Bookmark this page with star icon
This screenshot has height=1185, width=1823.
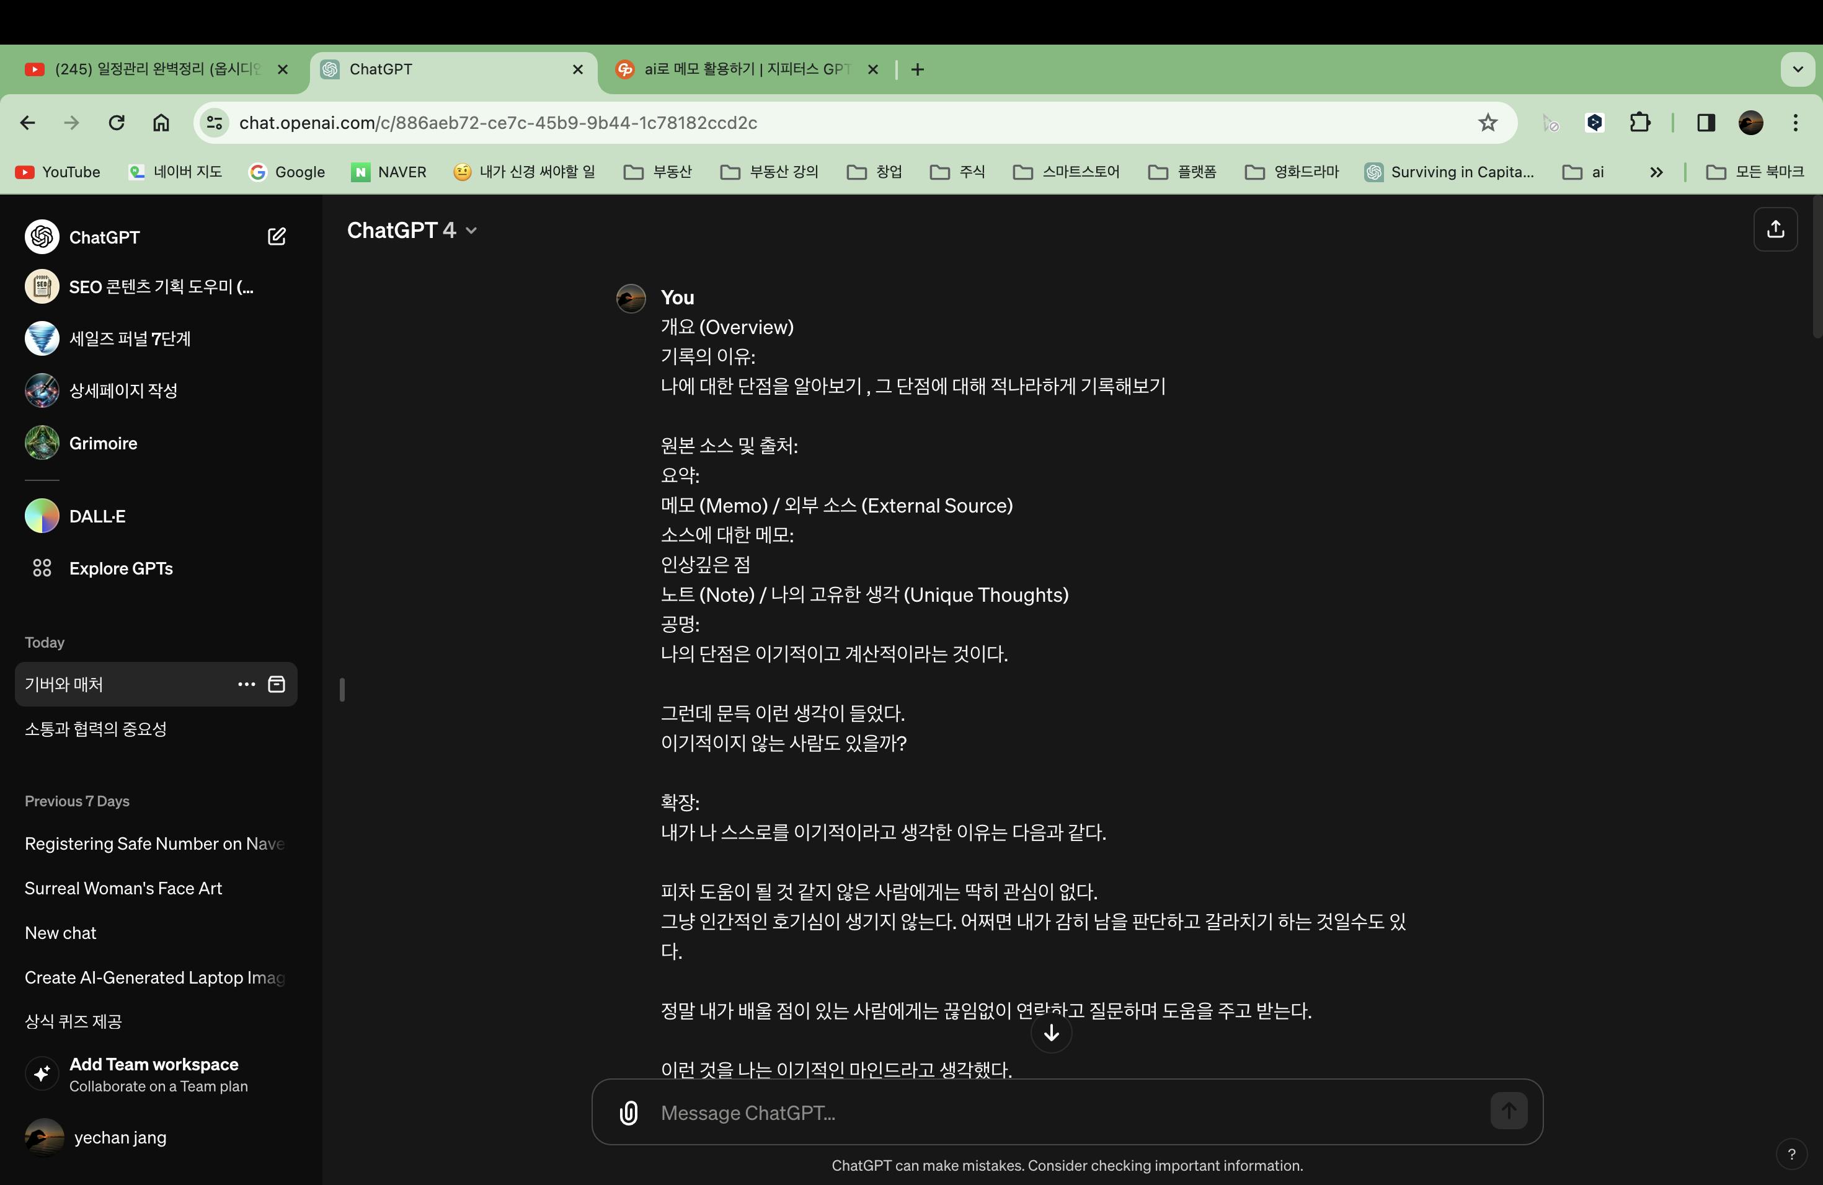[x=1488, y=123]
